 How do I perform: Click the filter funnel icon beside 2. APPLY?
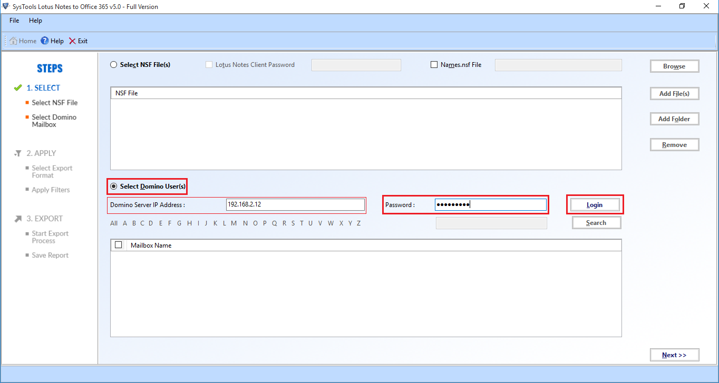click(18, 153)
